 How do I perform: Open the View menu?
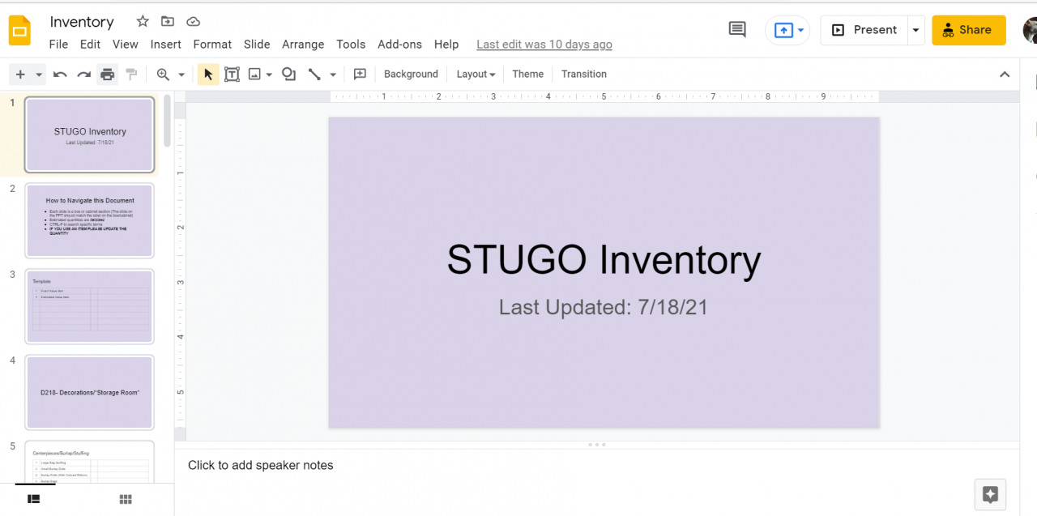(x=126, y=45)
